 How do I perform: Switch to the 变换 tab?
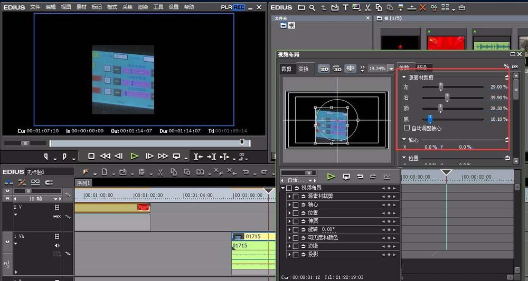pyautogui.click(x=303, y=69)
